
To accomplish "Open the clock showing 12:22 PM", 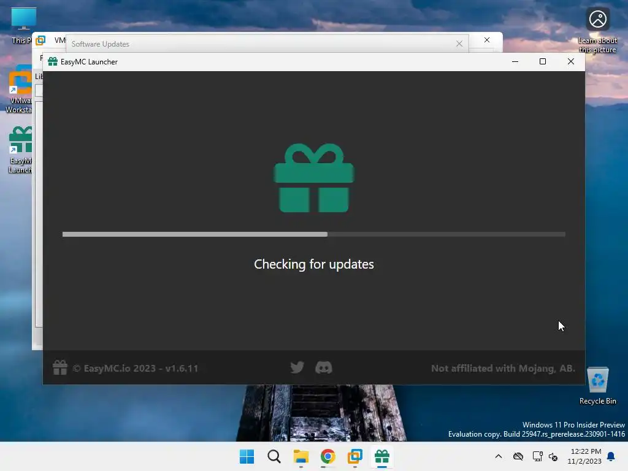I will (584, 456).
